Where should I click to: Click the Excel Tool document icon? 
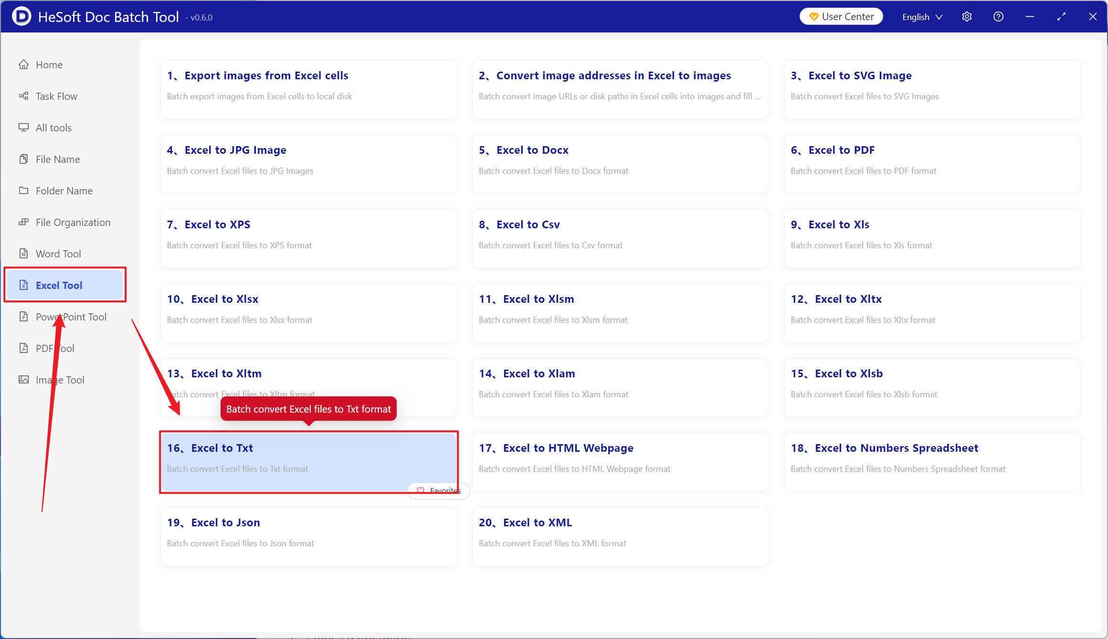tap(23, 285)
